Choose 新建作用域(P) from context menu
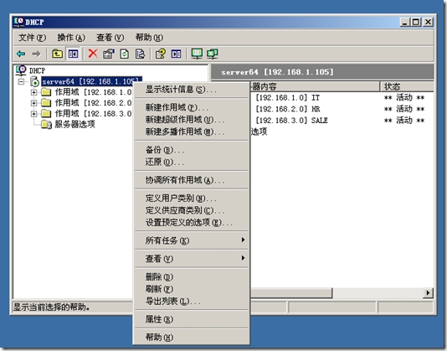Image resolution: width=447 pixels, height=351 pixels. (x=192, y=107)
